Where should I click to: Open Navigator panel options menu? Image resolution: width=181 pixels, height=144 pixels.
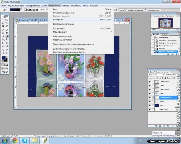pos(179,16)
